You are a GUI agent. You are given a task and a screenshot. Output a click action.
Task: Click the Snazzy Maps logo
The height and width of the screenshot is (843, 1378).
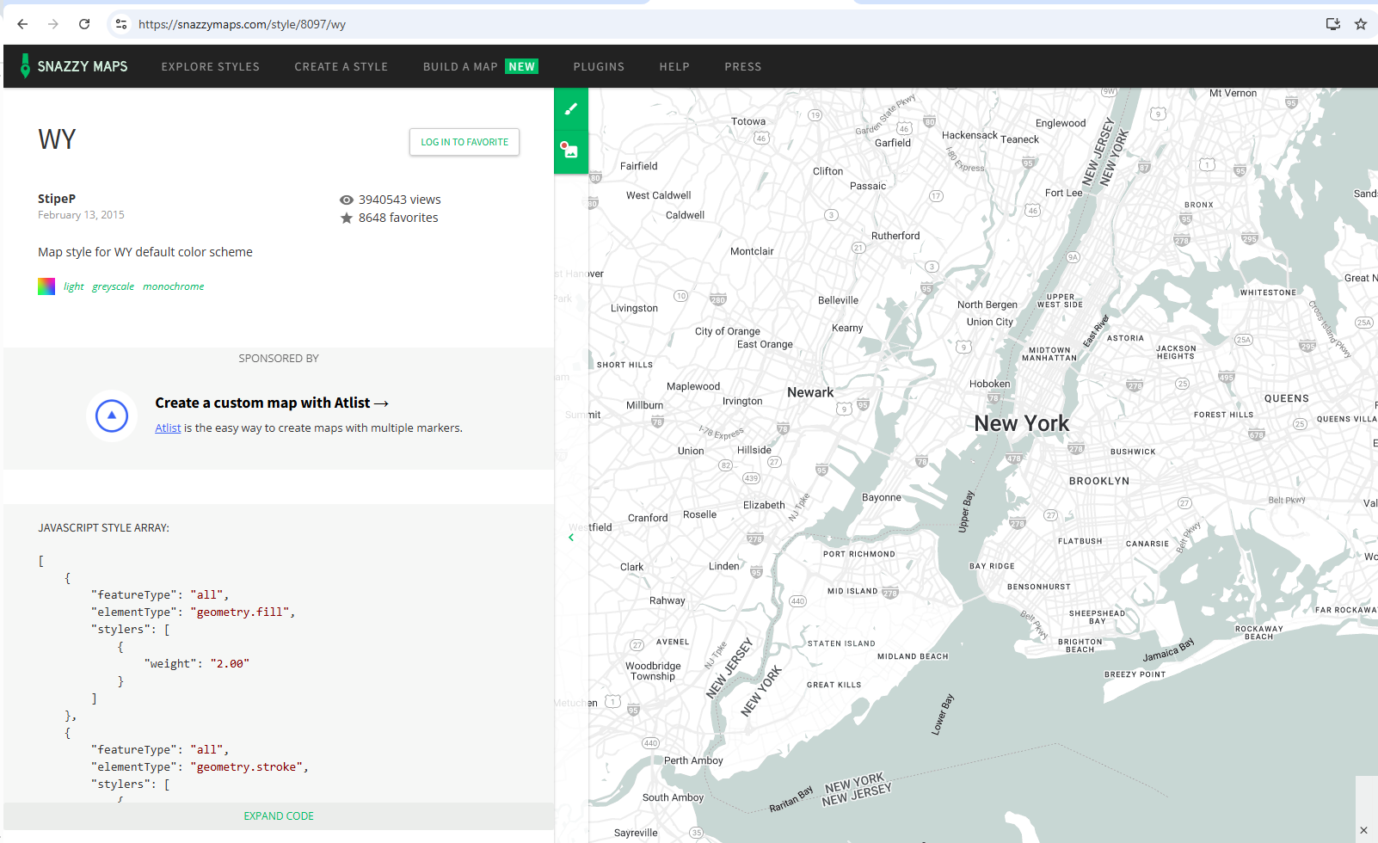click(74, 66)
